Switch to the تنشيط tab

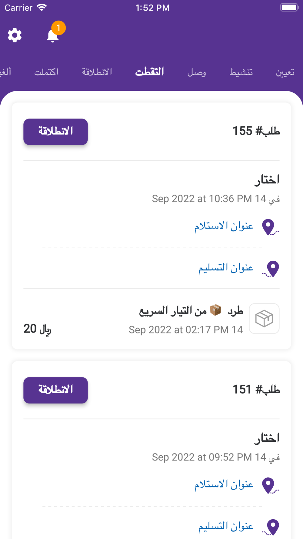coord(241,72)
